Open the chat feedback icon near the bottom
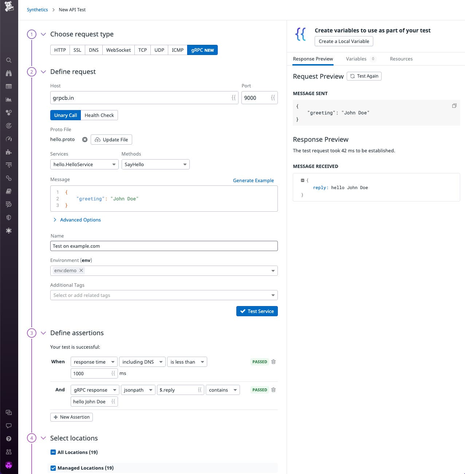The width and height of the screenshot is (465, 474). point(9,426)
